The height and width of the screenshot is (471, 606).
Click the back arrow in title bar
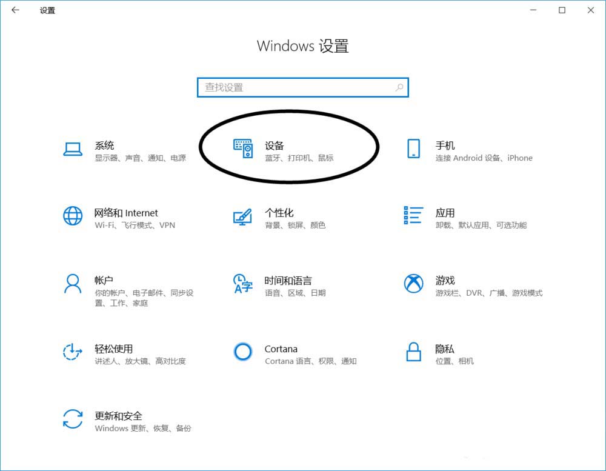click(14, 10)
